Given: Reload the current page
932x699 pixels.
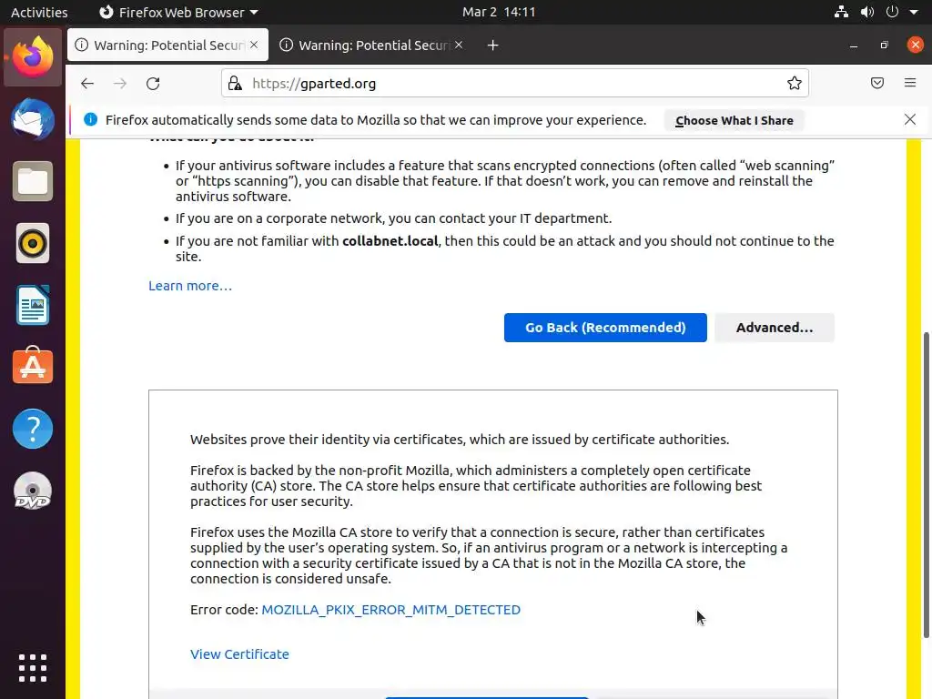Looking at the screenshot, I should point(153,83).
